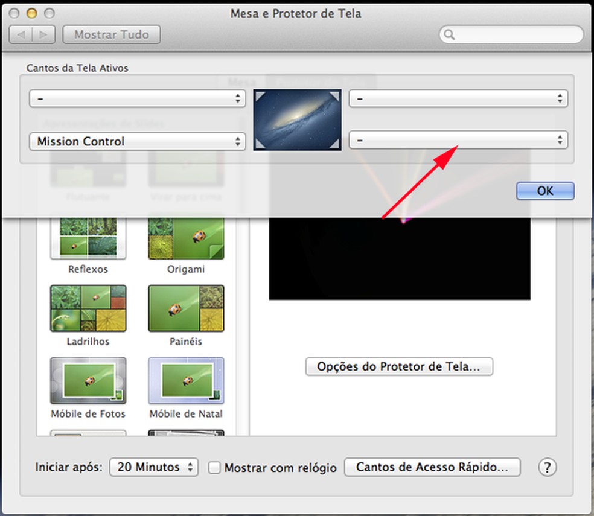The width and height of the screenshot is (594, 516).
Task: Select the Móbile de Fotos screen saver
Action: (x=88, y=380)
